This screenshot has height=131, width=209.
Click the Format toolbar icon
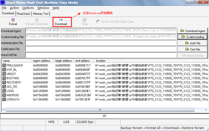click(x=13, y=22)
